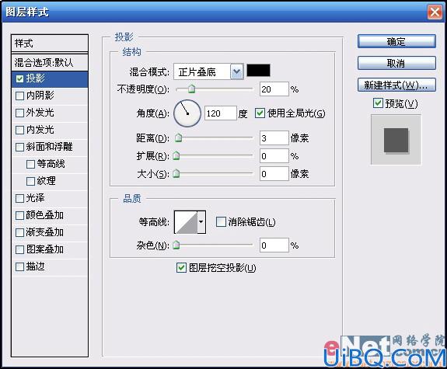This screenshot has width=447, height=369.
Task: Click the 取消 button
Action: pos(396,63)
